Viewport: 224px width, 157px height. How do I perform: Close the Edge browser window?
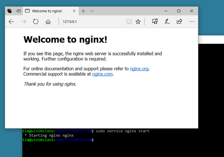192,11
